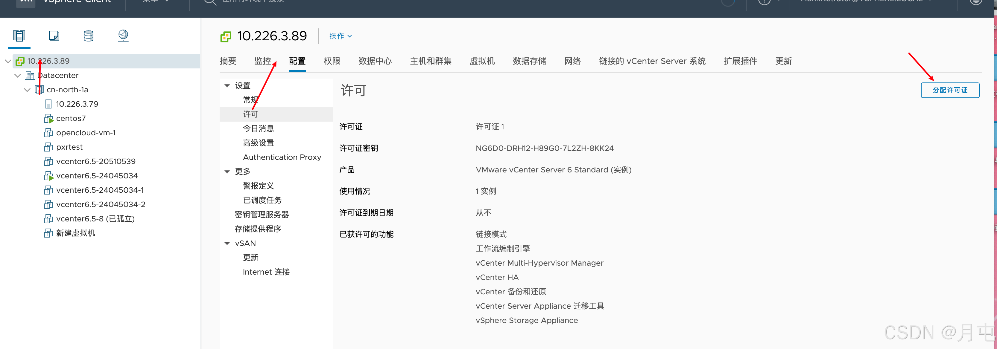Click the vcenter6.5-24045034 running VM icon
Image resolution: width=997 pixels, height=349 pixels.
click(48, 176)
